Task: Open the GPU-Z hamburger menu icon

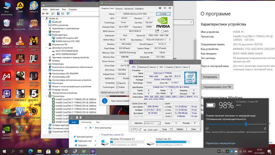Action: (170, 8)
